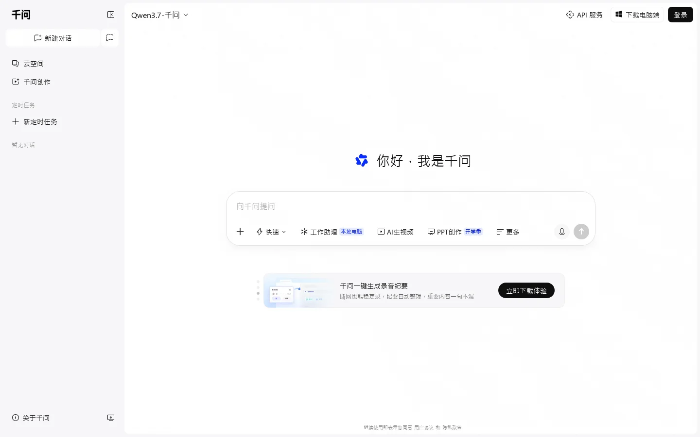Open the recording summary banner thumbnail
700x437 pixels.
click(299, 291)
